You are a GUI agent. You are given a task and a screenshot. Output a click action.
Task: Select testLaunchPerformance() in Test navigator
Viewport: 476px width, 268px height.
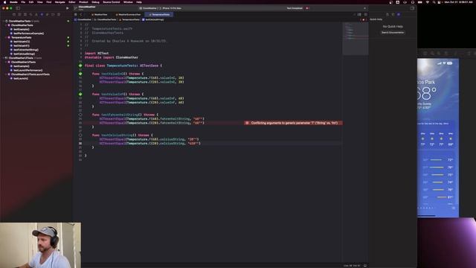tap(28, 70)
